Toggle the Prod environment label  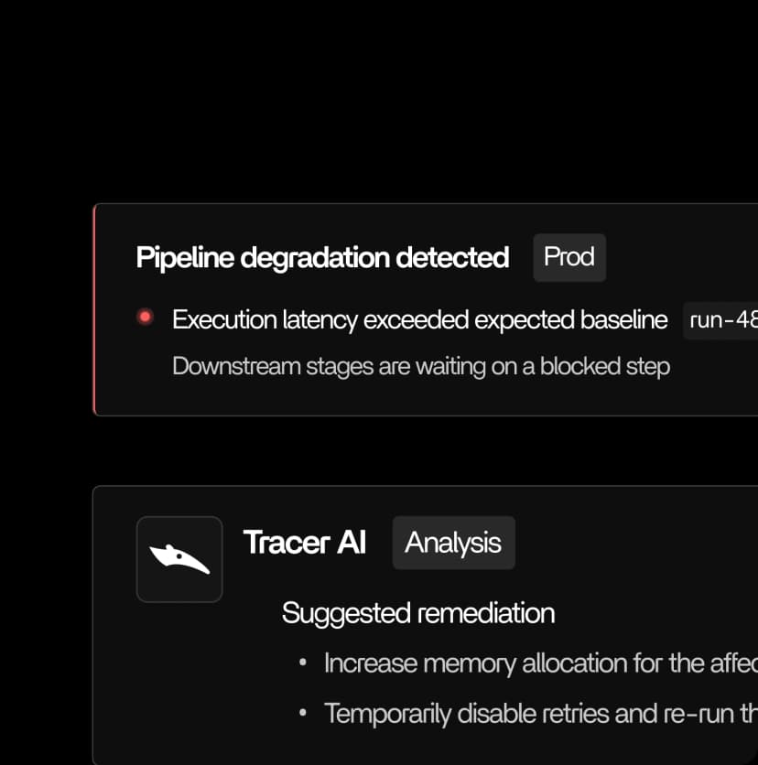(x=568, y=257)
